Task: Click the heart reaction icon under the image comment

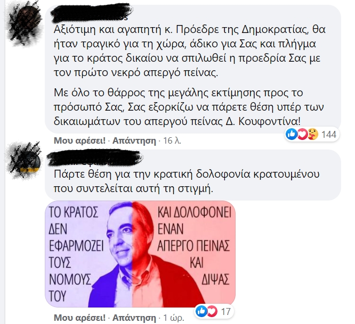Action: 212,312
